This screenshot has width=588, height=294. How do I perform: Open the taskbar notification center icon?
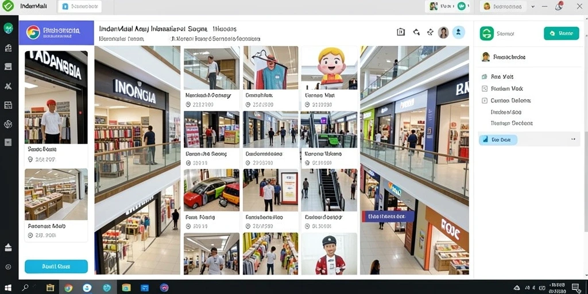pyautogui.click(x=576, y=287)
